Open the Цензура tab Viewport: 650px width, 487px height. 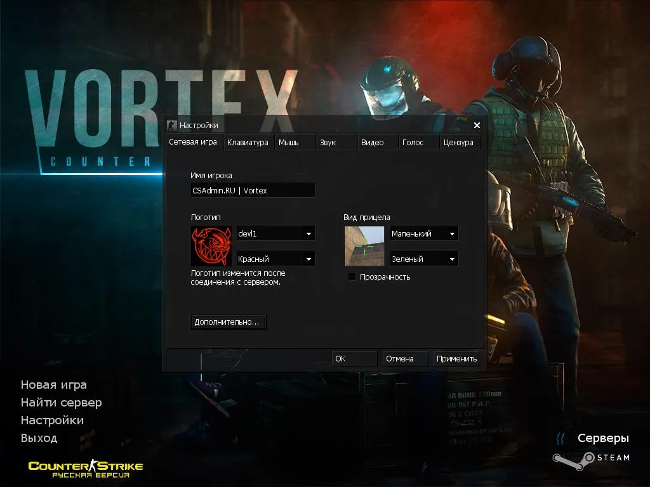(x=460, y=143)
